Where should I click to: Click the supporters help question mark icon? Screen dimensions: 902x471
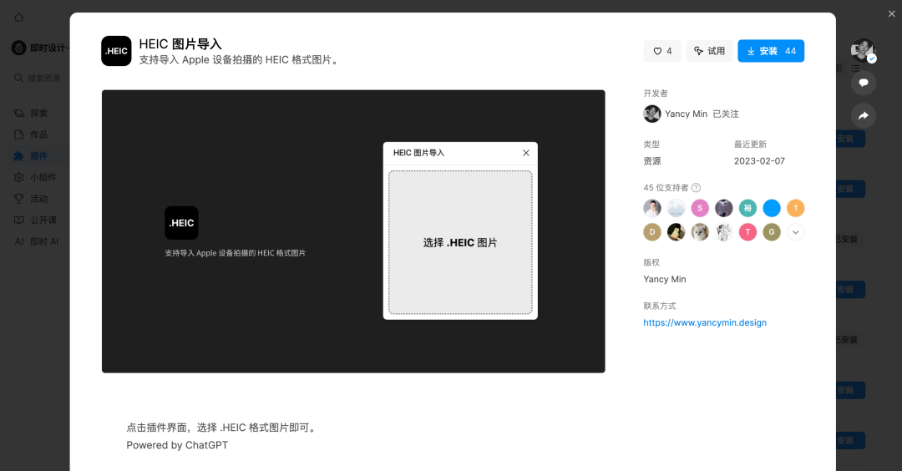tap(696, 187)
